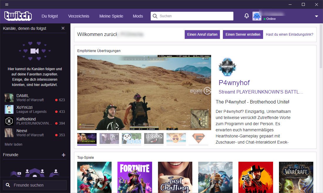Open Red Dead Redemption 2 cover
Viewport: 323px width, 193px height.
(256, 177)
